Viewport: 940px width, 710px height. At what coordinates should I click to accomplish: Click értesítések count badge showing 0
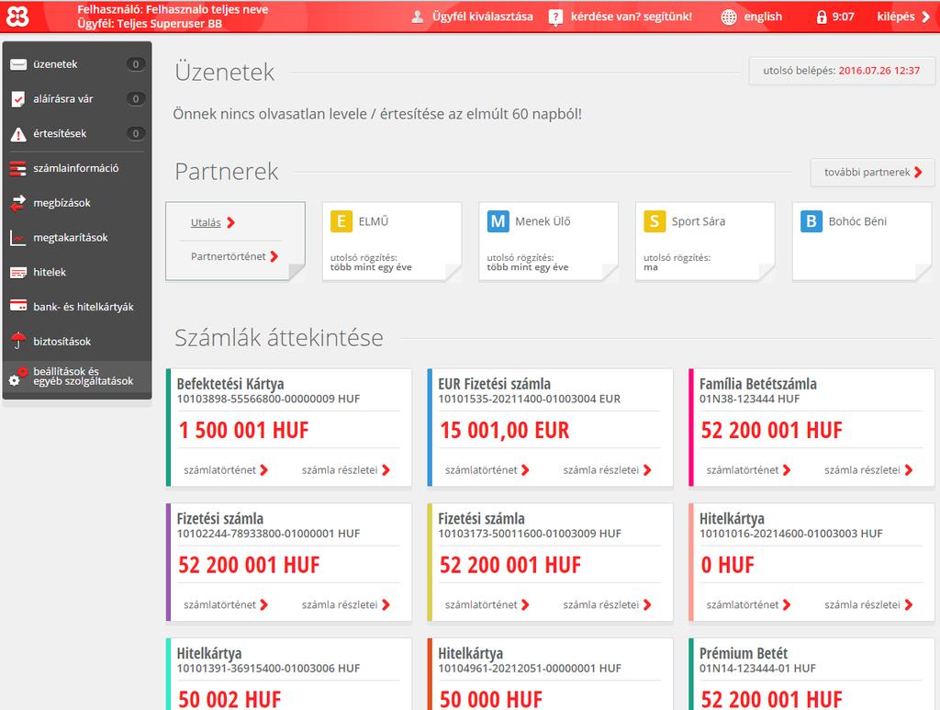point(136,134)
